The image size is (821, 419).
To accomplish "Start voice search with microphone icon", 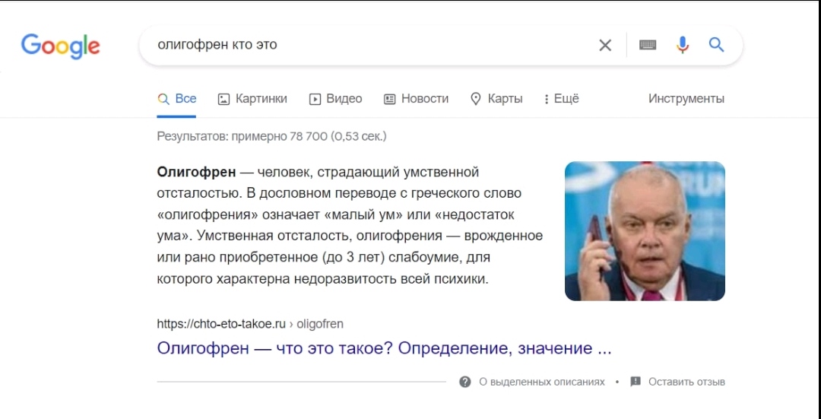I will pos(682,45).
